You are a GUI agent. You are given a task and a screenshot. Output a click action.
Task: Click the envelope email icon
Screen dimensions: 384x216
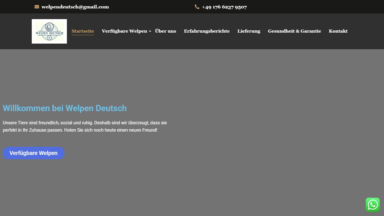coord(37,7)
